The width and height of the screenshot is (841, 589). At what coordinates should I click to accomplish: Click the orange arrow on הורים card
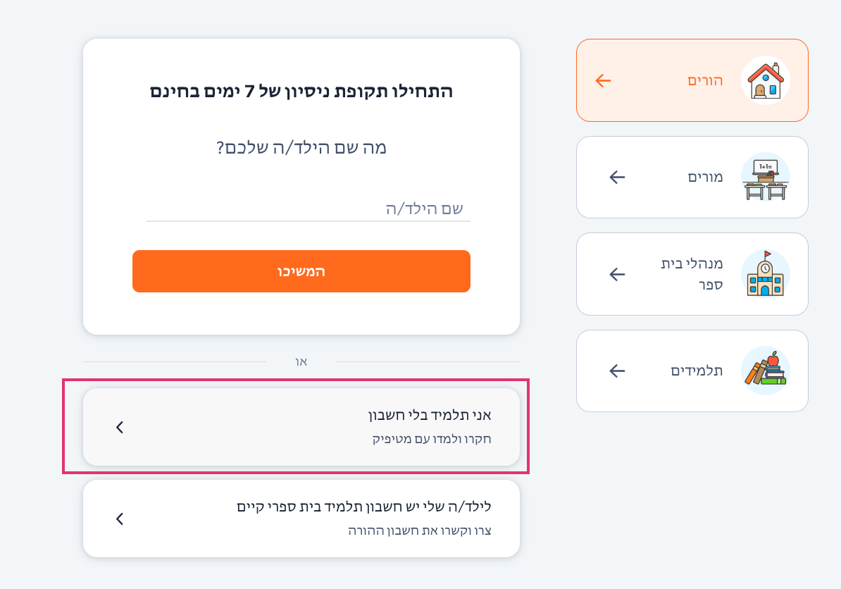click(x=604, y=80)
